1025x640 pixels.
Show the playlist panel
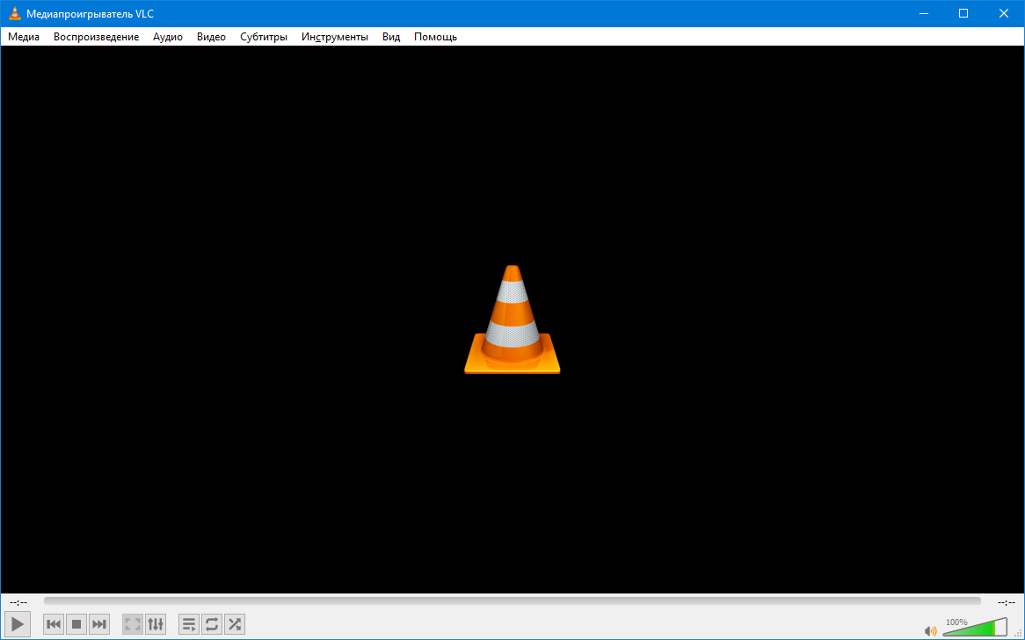189,624
